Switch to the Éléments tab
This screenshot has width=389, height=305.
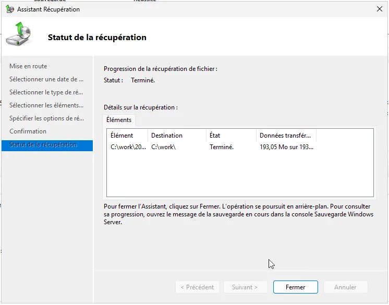(119, 120)
